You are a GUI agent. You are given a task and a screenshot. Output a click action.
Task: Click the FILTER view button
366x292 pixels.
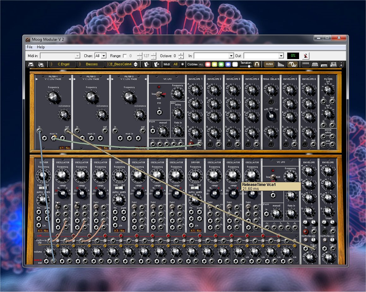269,64
